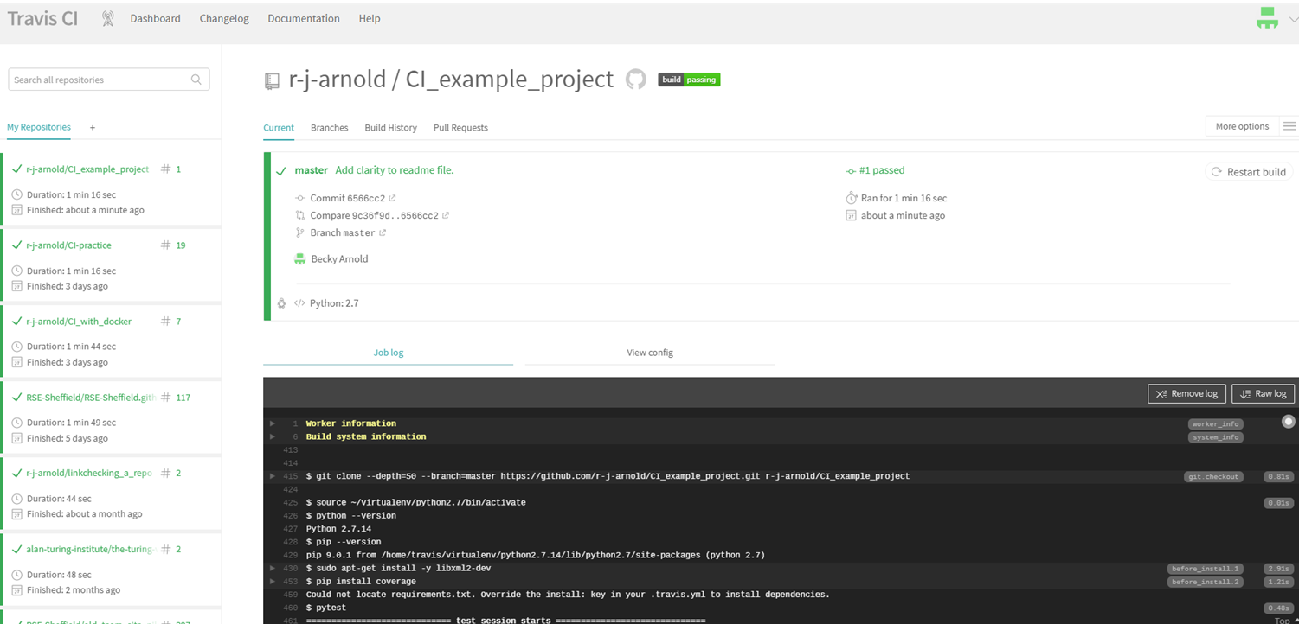Expand the Worker information log section
Image resolution: width=1299 pixels, height=624 pixels.
(273, 423)
